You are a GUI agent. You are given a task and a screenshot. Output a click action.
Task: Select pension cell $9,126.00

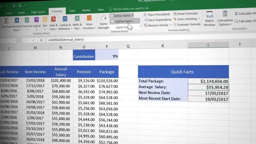[84, 81]
